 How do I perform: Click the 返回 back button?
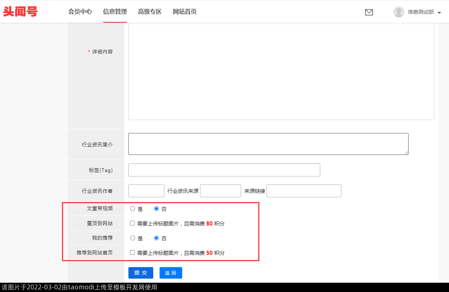point(171,273)
